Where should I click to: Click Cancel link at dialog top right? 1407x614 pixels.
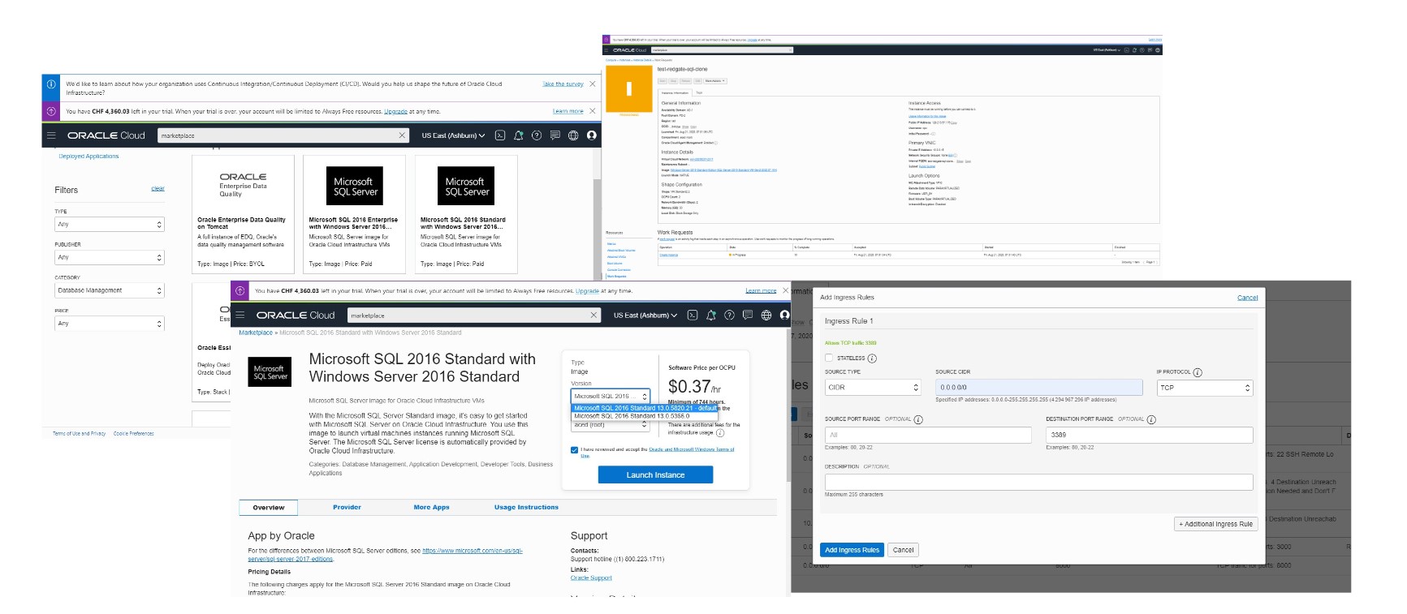coord(1247,298)
